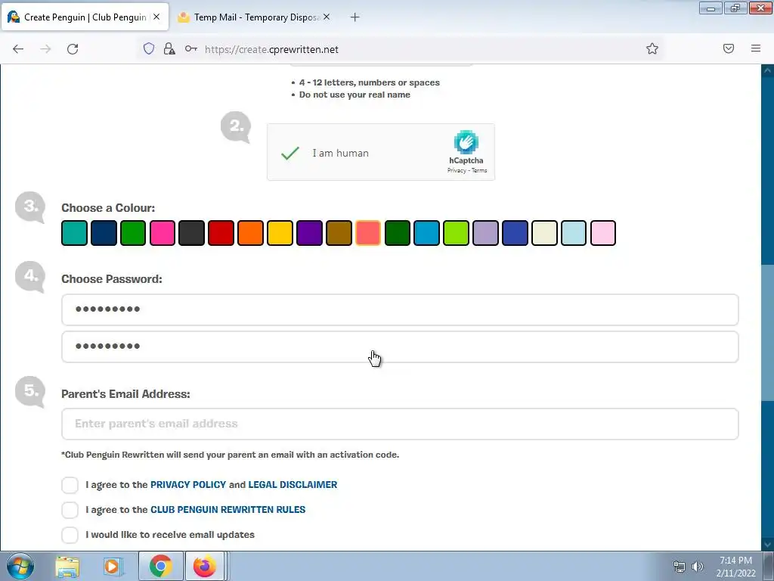Open Windows Explorer from the taskbar

67,567
